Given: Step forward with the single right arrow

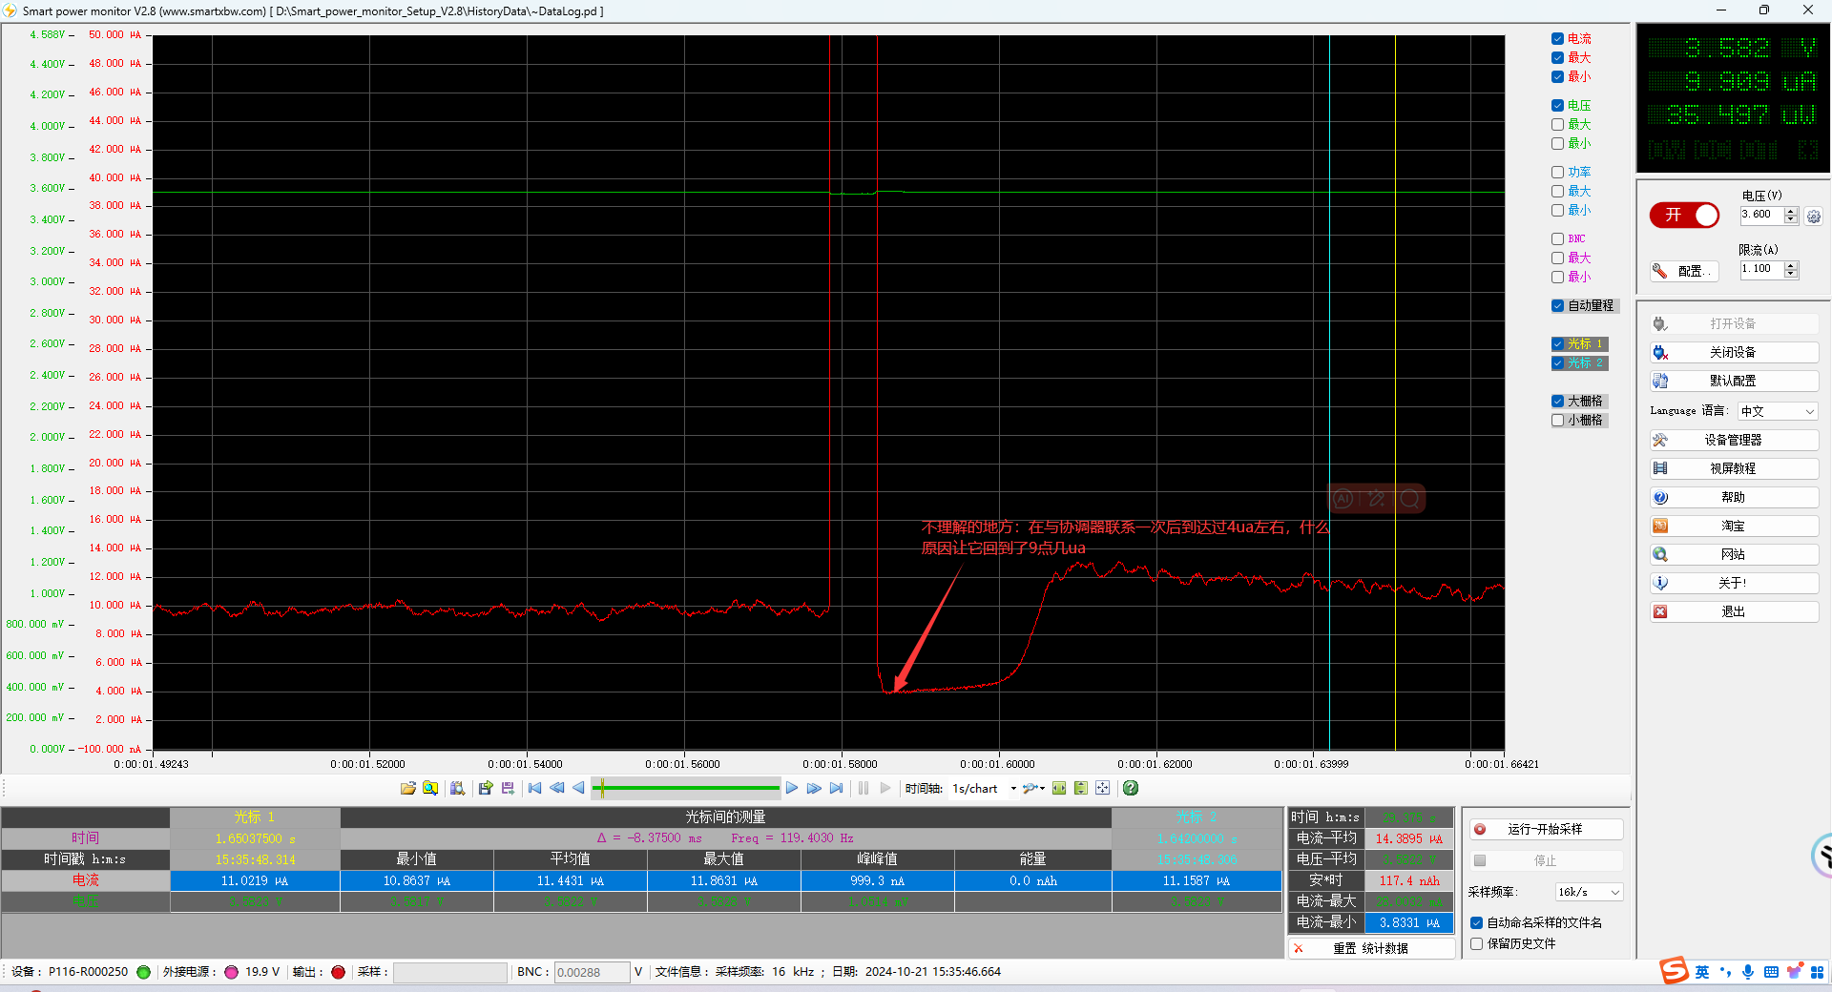Looking at the screenshot, I should (792, 788).
